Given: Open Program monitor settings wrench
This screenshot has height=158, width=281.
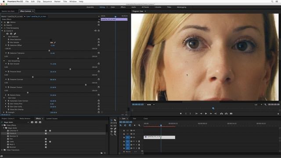Looking at the screenshot, I should (x=265, y=104).
